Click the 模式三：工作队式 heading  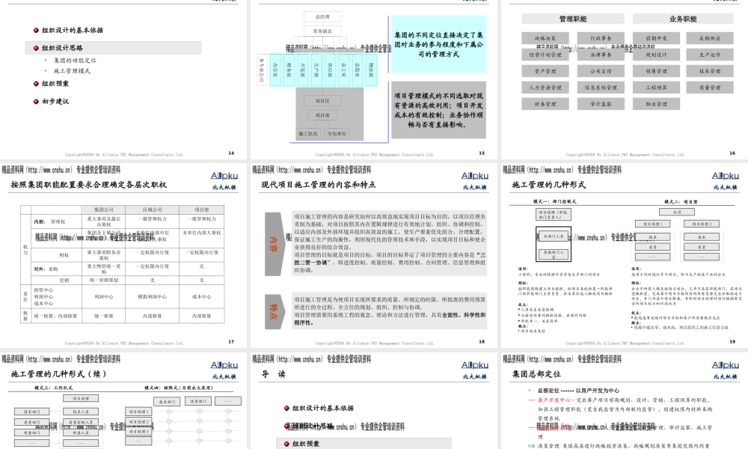(53, 388)
